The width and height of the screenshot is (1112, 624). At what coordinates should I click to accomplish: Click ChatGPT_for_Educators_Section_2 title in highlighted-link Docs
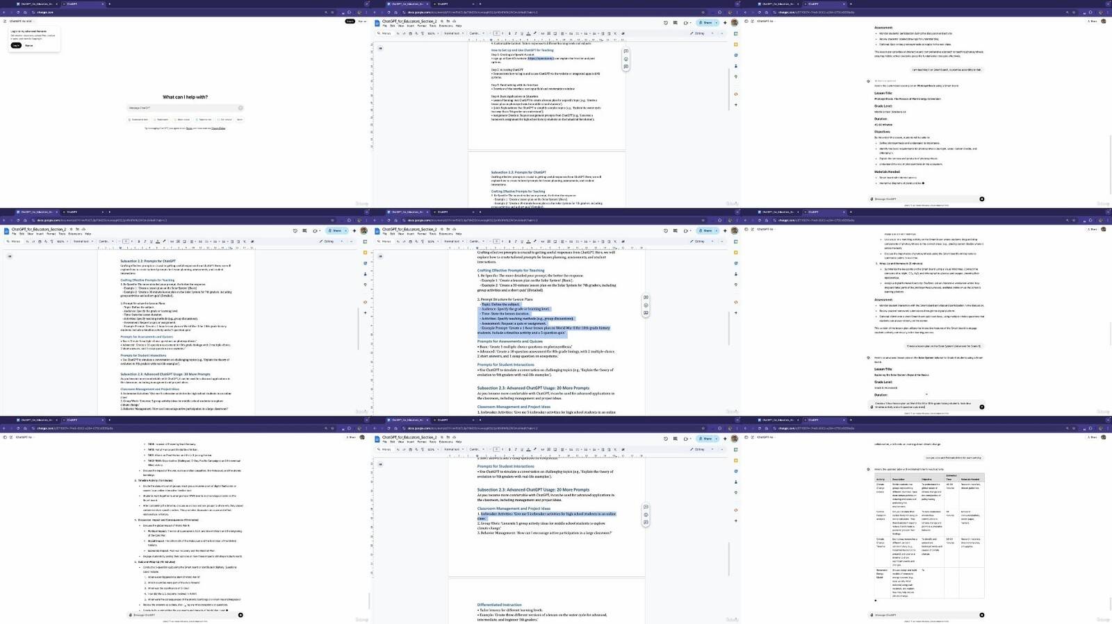click(409, 22)
